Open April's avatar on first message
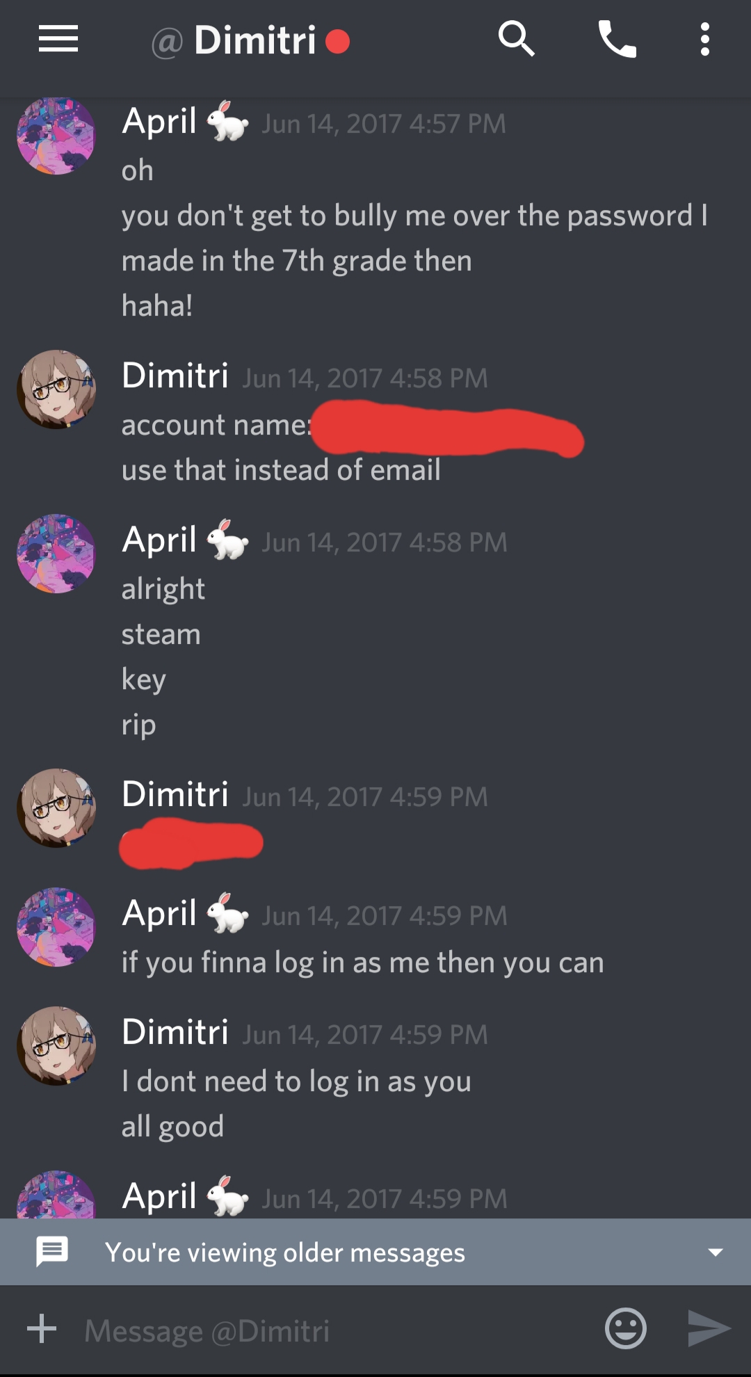The image size is (751, 1377). (x=56, y=136)
